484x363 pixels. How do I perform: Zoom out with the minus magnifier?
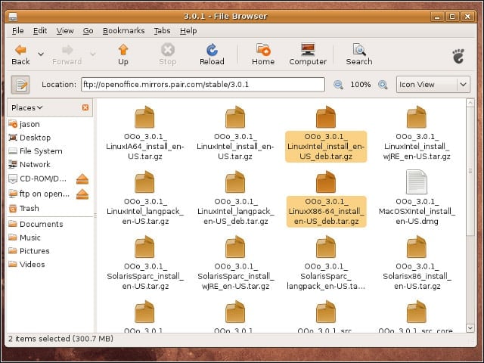pos(338,85)
